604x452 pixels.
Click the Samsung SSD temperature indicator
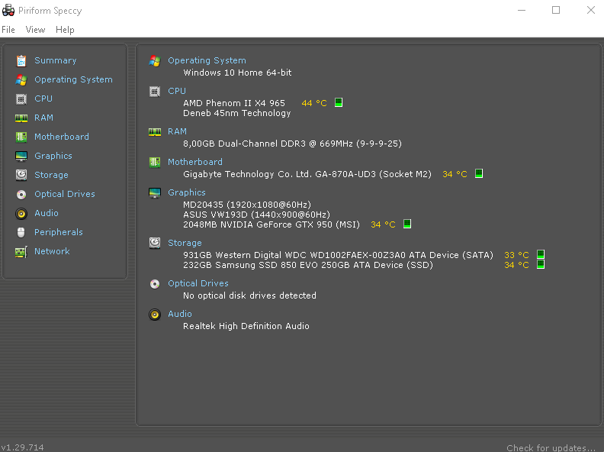(x=541, y=265)
